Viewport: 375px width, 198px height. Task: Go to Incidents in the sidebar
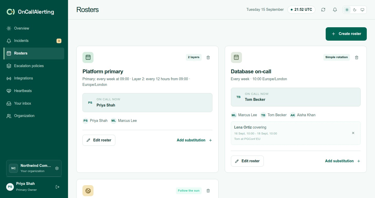[x=34, y=41]
